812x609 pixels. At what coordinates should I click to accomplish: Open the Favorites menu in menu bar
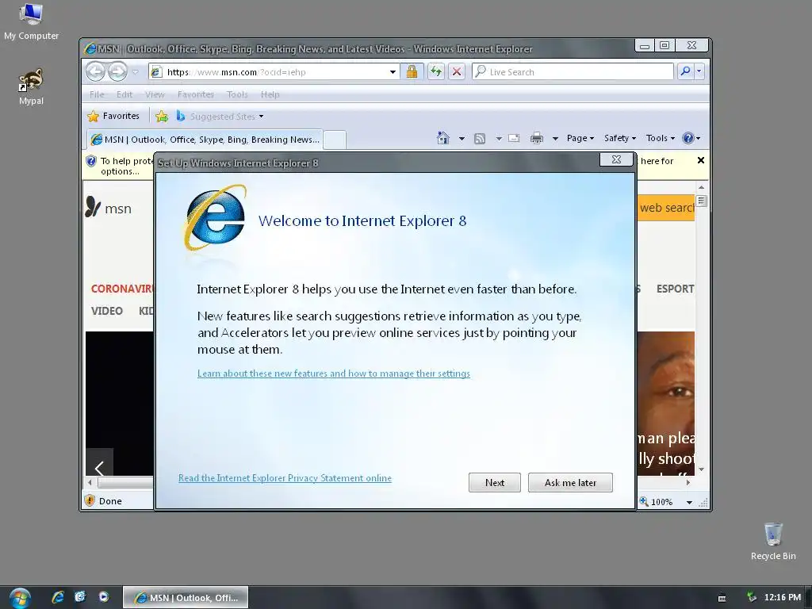[195, 94]
